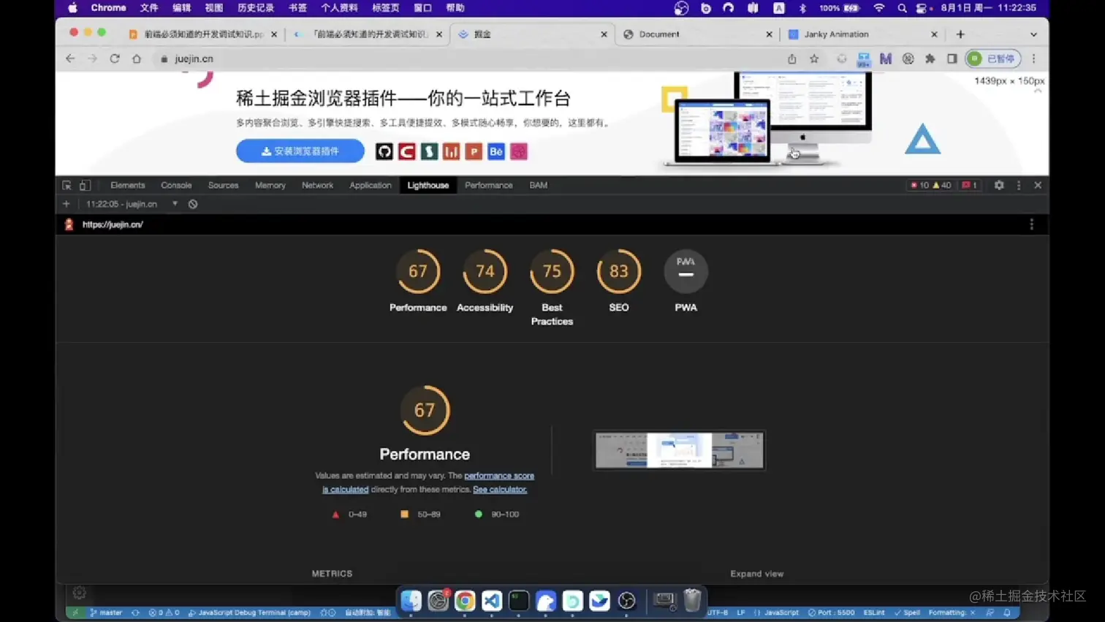Toggle Spell checking in the status bar
Image resolution: width=1105 pixels, height=622 pixels.
click(911, 612)
